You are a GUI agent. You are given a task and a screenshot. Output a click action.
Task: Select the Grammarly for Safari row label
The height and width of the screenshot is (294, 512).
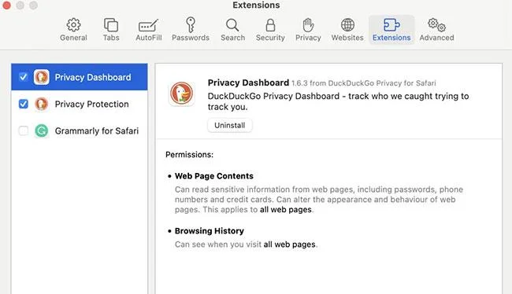(x=97, y=130)
